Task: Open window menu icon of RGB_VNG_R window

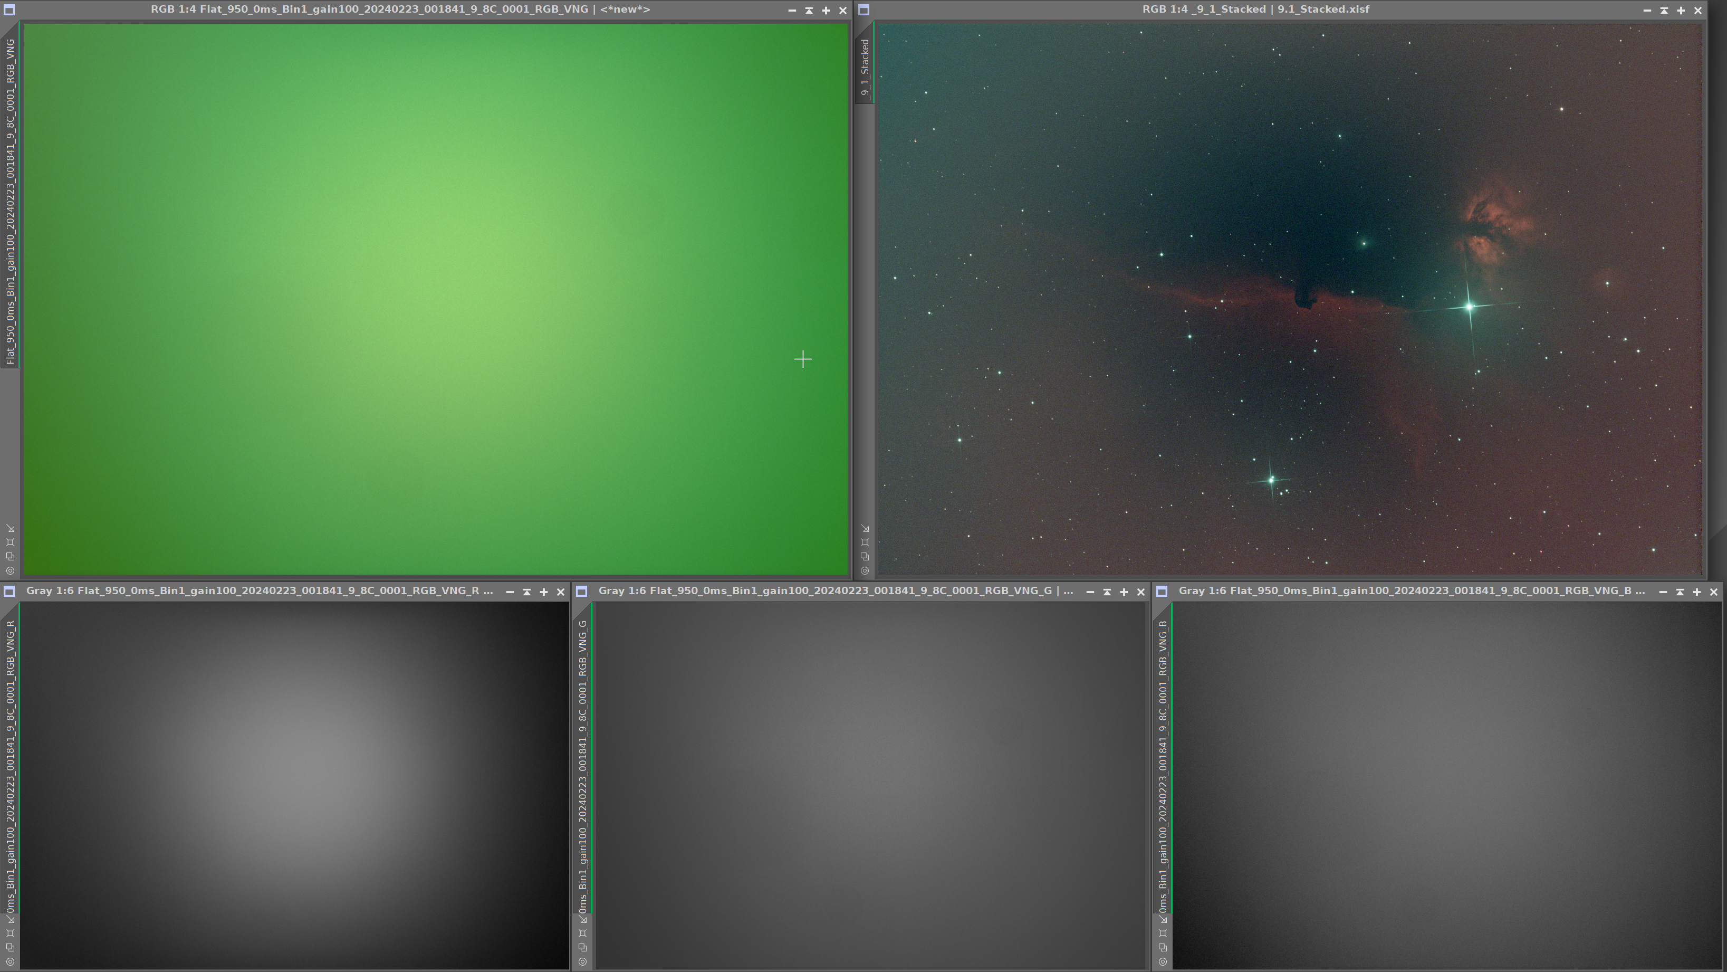Action: [9, 591]
